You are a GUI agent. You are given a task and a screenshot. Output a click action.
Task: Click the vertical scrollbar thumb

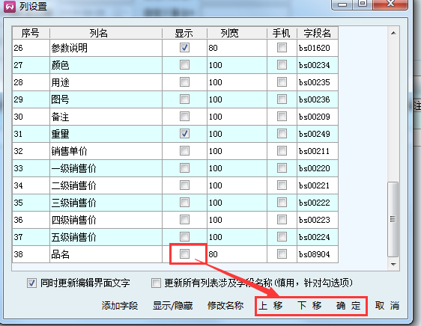393,219
